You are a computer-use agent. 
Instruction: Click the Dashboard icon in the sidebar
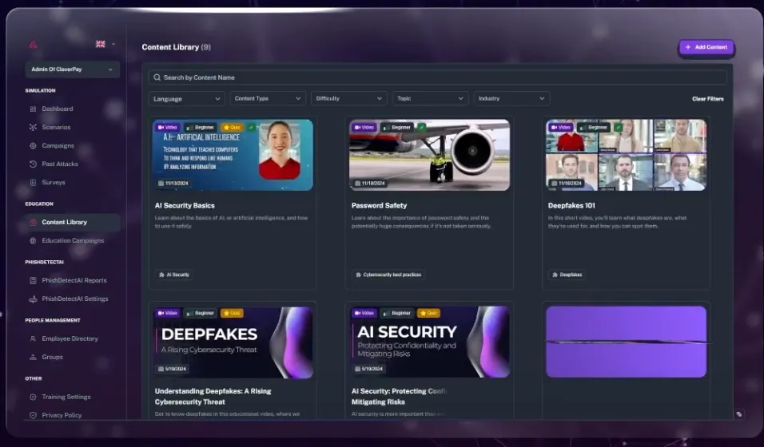33,109
